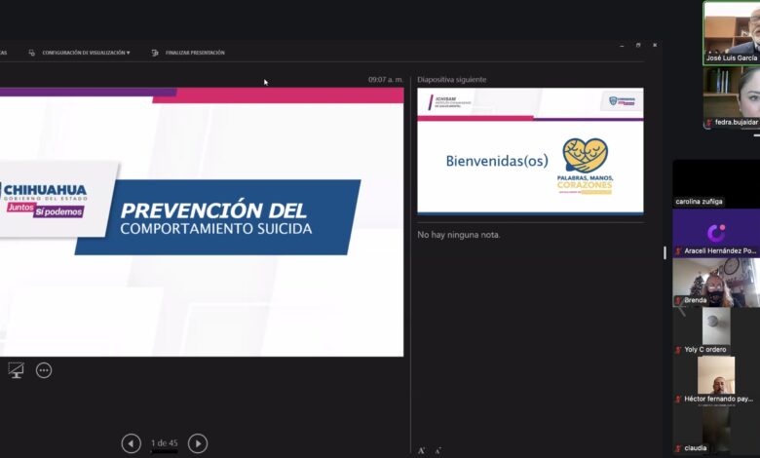The image size is (760, 458).
Task: Click muted mic icon beside Yoly C ordero
Action: (x=678, y=350)
